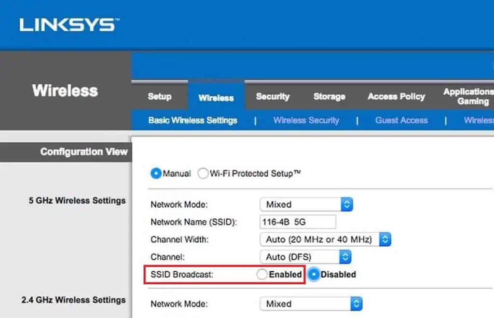The image size is (494, 318).
Task: Select the Wi-Fi Protected Setup radio button
Action: pos(203,173)
